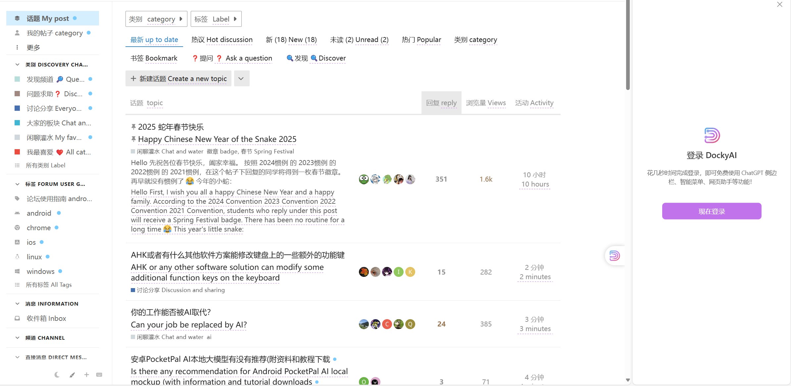Open the 'Can your job be replaced by AI?' topic
The height and width of the screenshot is (386, 791).
click(189, 324)
